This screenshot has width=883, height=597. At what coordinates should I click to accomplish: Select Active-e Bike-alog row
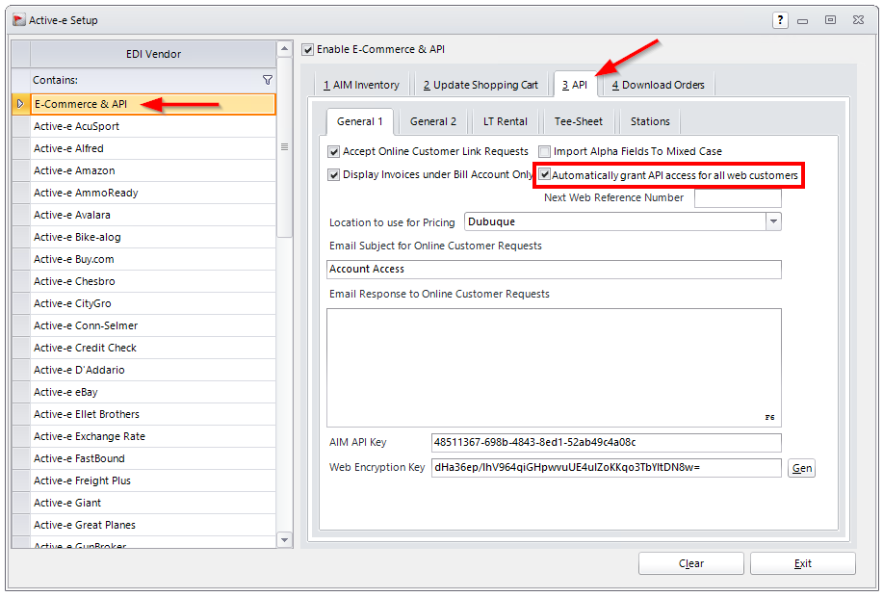point(152,237)
